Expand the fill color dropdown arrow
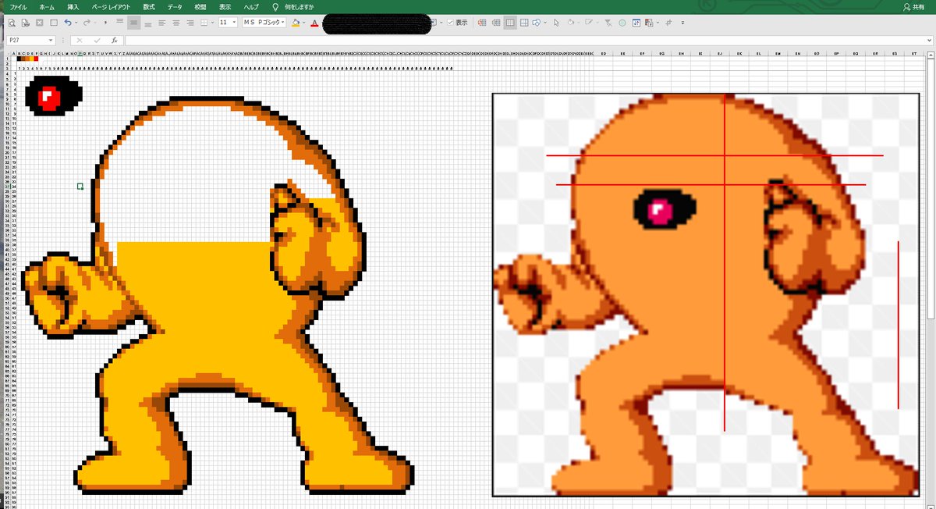This screenshot has height=509, width=936. (x=304, y=23)
